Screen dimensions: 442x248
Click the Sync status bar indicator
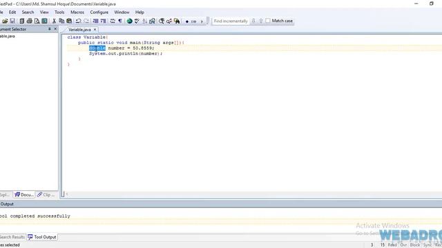click(x=427, y=245)
